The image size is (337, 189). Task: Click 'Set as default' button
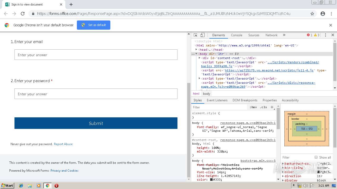click(x=93, y=25)
